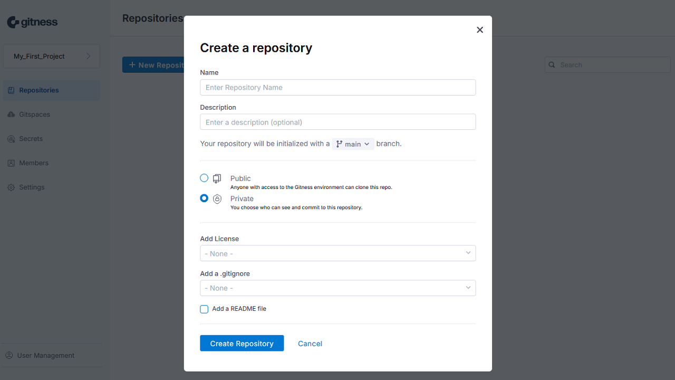The width and height of the screenshot is (675, 380).
Task: Enable the Add a README file checkbox
Action: coord(204,309)
